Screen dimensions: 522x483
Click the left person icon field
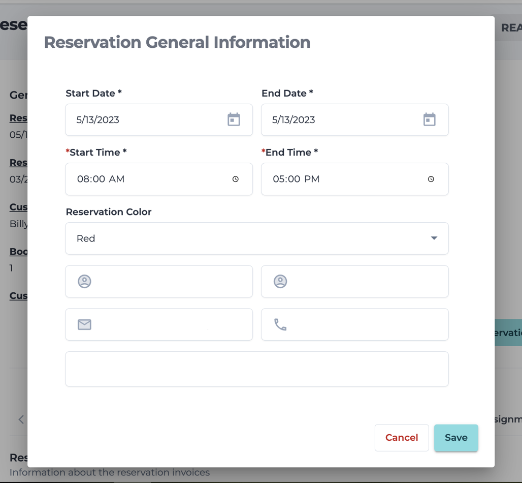click(159, 281)
